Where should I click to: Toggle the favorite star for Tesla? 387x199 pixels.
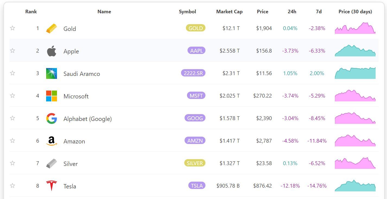(12, 185)
